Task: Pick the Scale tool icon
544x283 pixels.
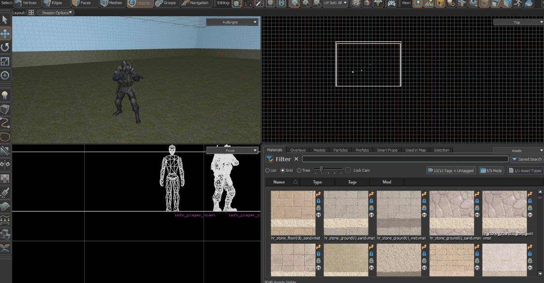Action: (x=5, y=61)
